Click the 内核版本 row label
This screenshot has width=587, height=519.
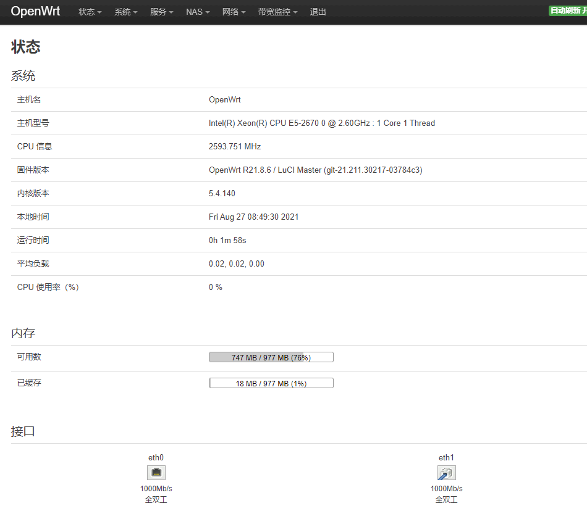33,193
